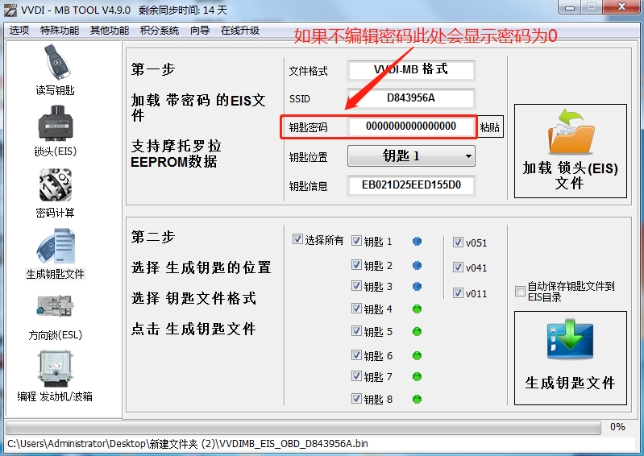The height and width of the screenshot is (456, 644).
Task: Click the blue status dot for 钥匙 3
Action: [417, 286]
